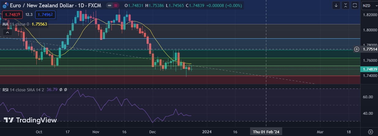378x136 pixels.
Task: Click the plus icon beside price 1.77514
Action: (357, 49)
